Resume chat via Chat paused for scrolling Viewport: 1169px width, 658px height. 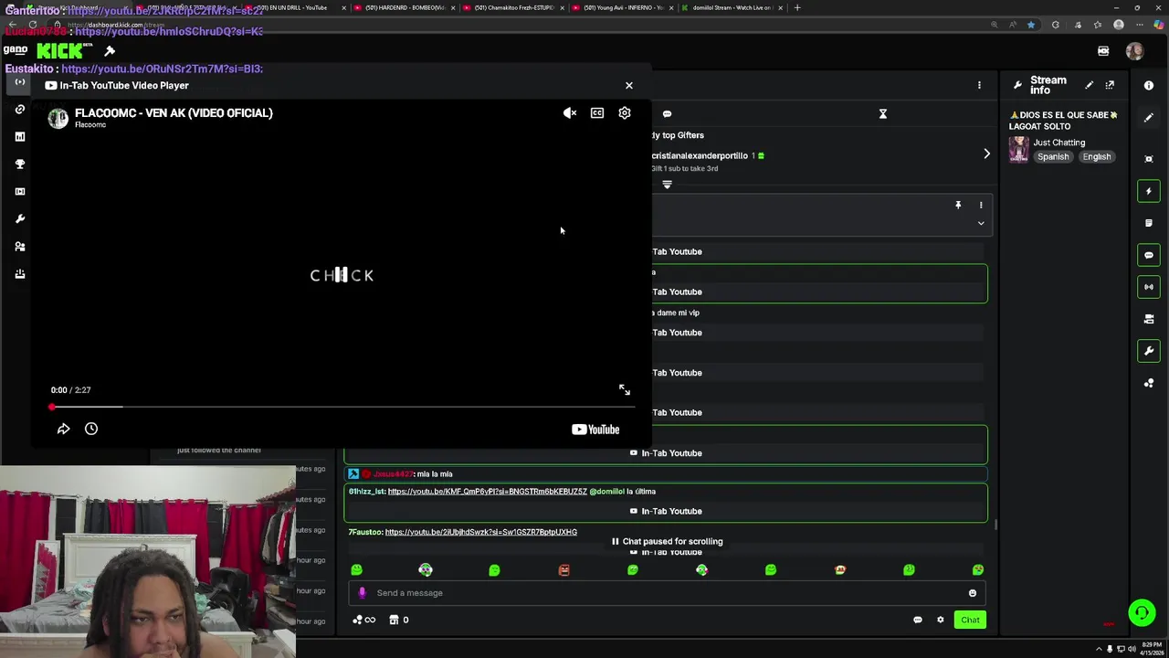[667, 541]
